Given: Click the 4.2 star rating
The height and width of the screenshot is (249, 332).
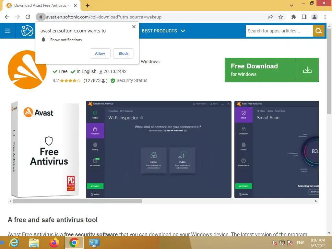Looking at the screenshot, I should (66, 81).
